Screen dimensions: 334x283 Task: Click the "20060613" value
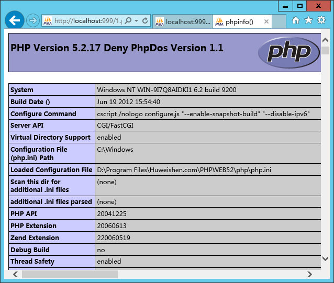112,226
